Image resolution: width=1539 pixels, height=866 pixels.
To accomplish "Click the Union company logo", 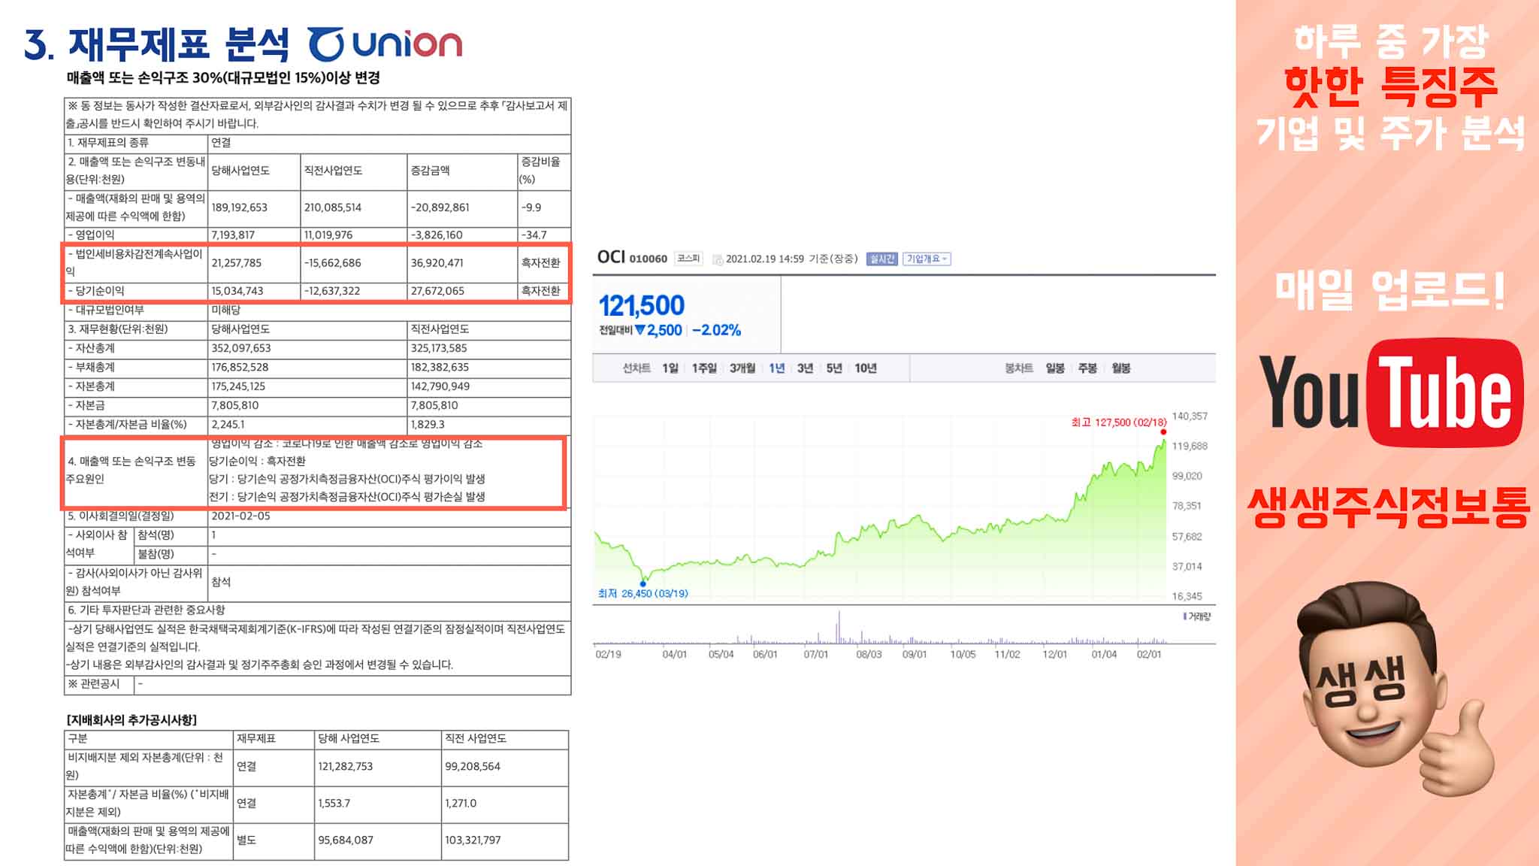I will point(386,44).
